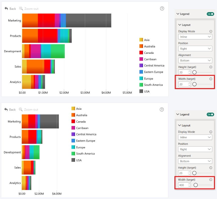Click "Eastern Europe" legend label in the upper chart
Viewport: 217px width, 199px height.
click(154, 72)
